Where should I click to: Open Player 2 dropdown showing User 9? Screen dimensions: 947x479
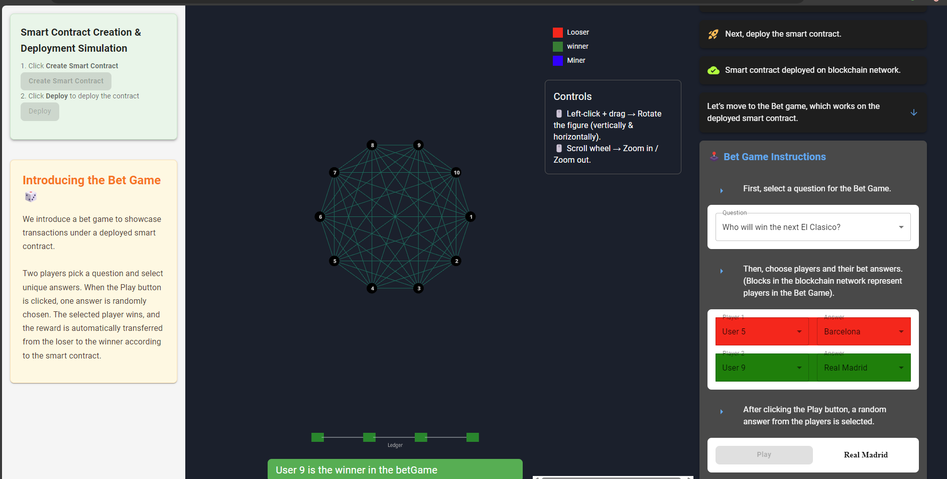(x=762, y=368)
